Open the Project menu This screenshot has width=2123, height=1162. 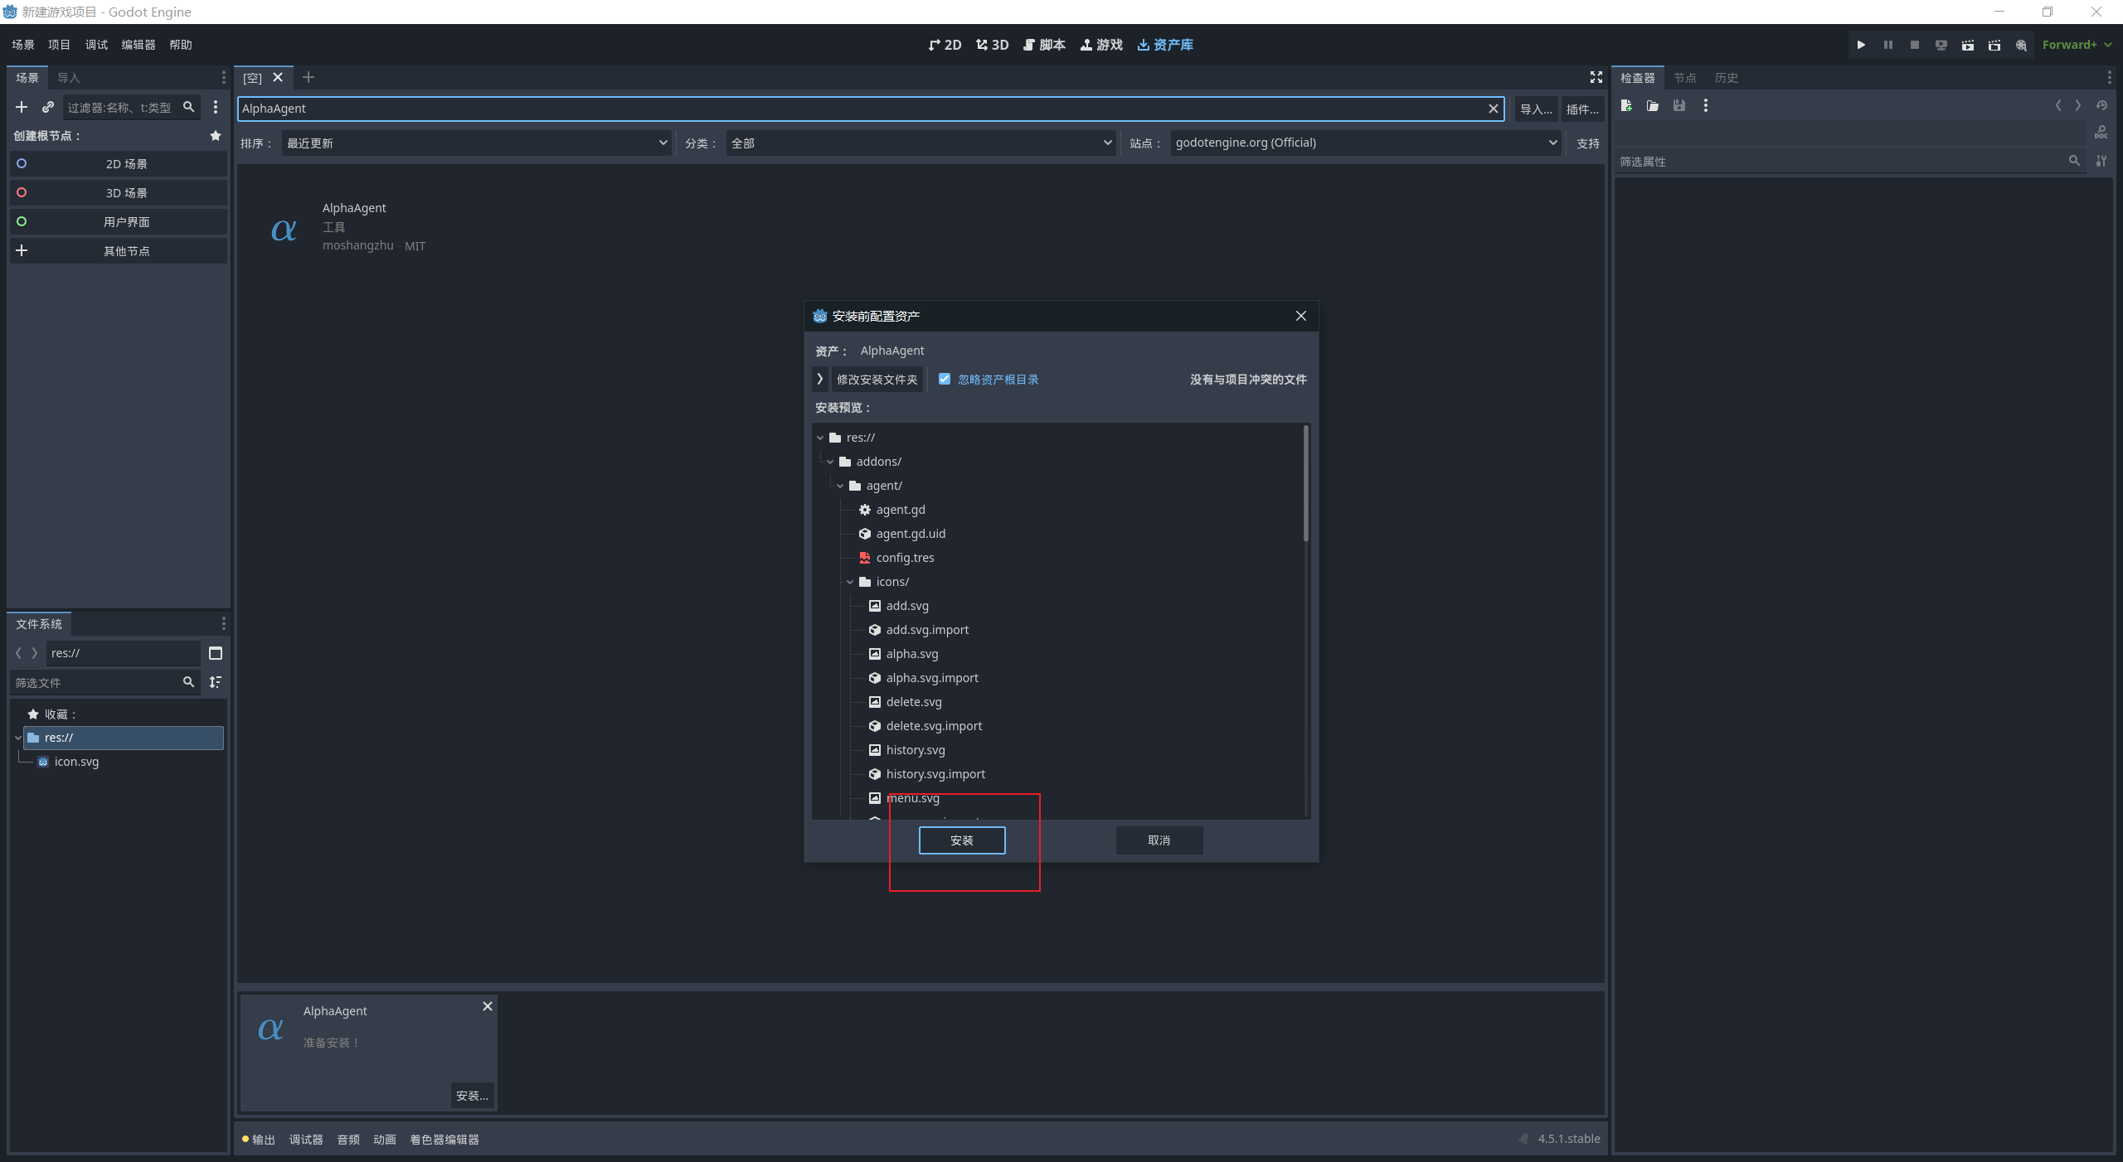coord(59,45)
